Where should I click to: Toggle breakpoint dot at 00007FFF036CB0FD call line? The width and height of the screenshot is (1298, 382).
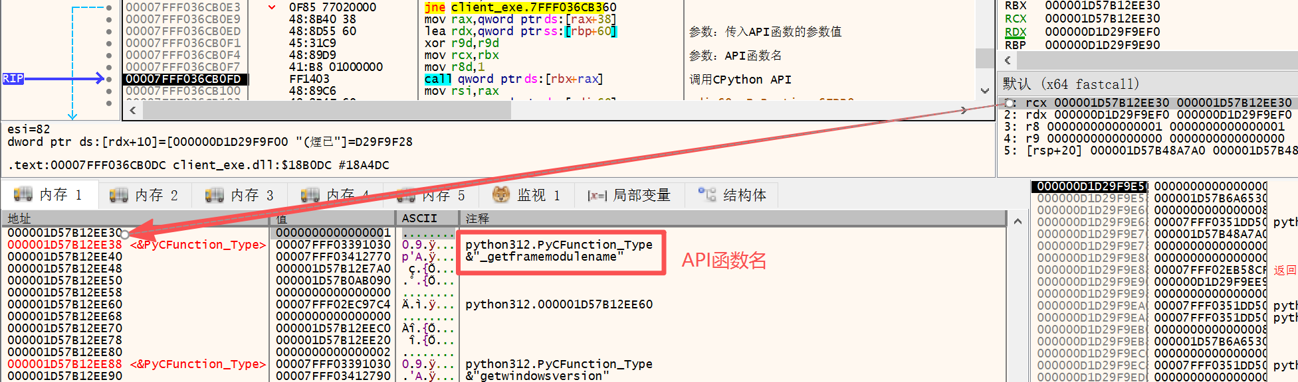point(109,79)
